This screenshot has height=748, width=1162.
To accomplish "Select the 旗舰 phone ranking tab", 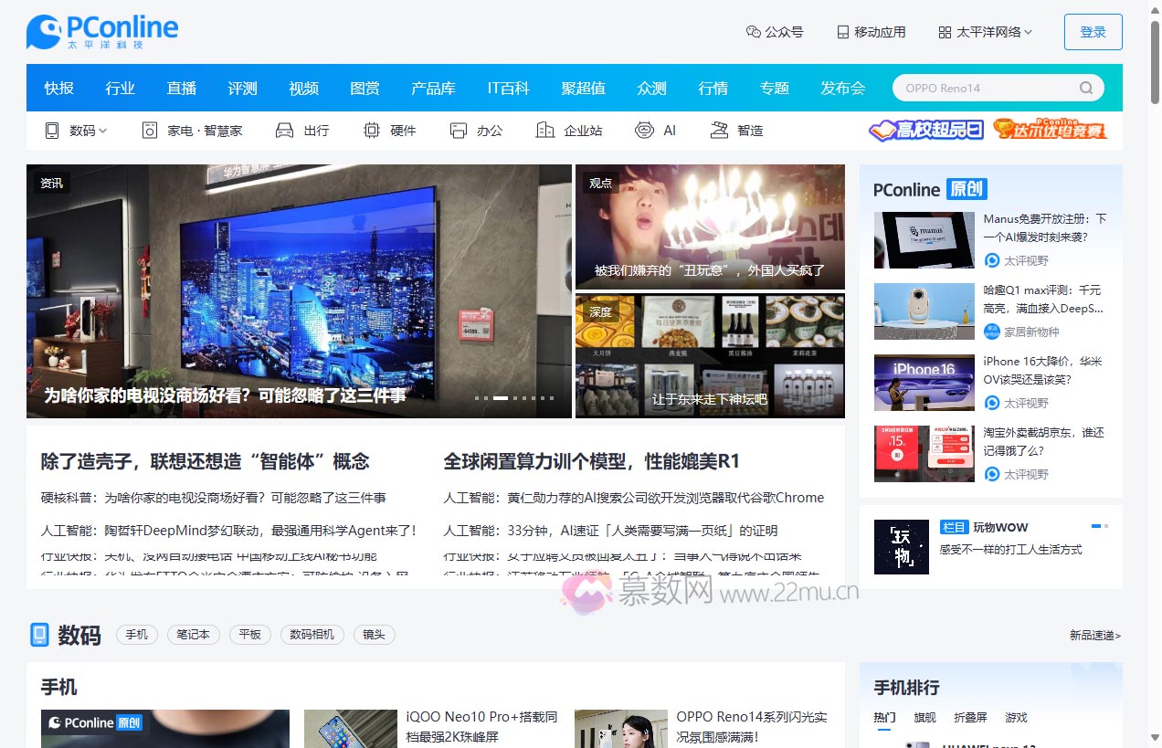I will 924,717.
